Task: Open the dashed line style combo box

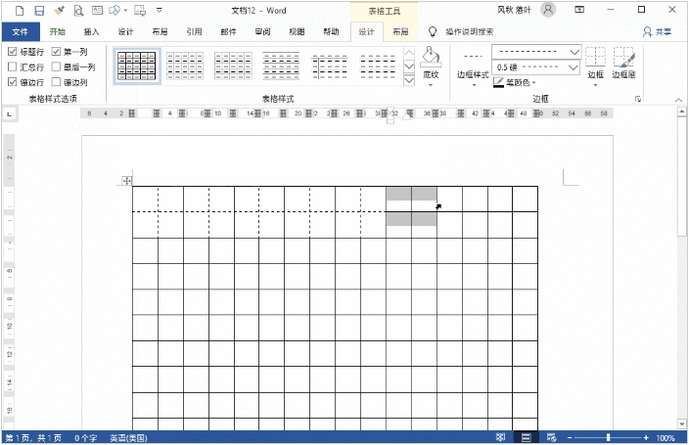Action: point(536,52)
